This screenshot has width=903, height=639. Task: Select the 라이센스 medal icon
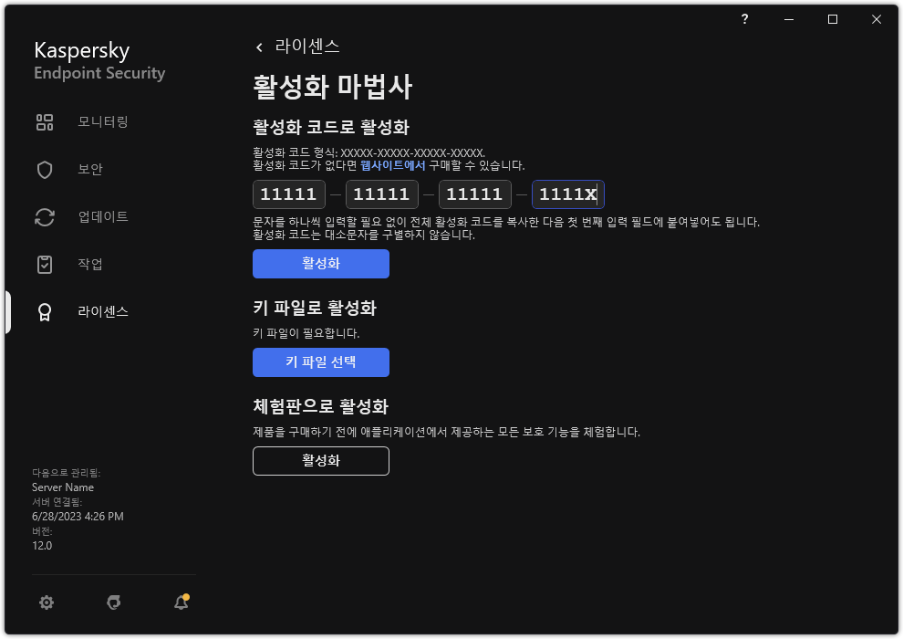[x=45, y=311]
